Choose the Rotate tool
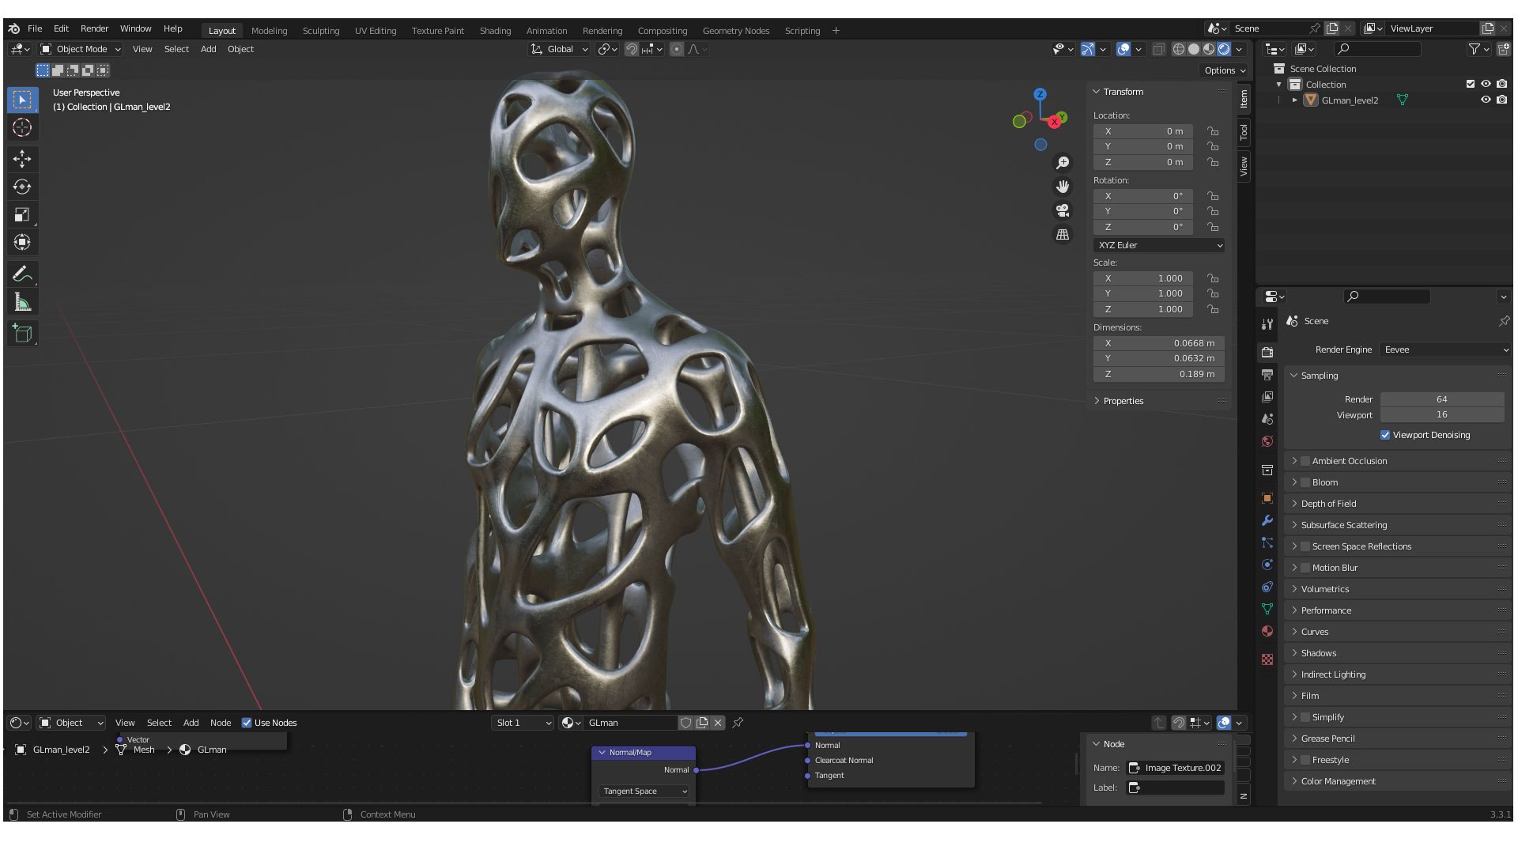The width and height of the screenshot is (1518, 854). pyautogui.click(x=22, y=187)
